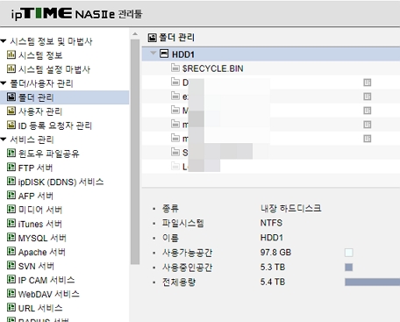Click the ID 등록 요청자 관리 icon

(x=11, y=125)
